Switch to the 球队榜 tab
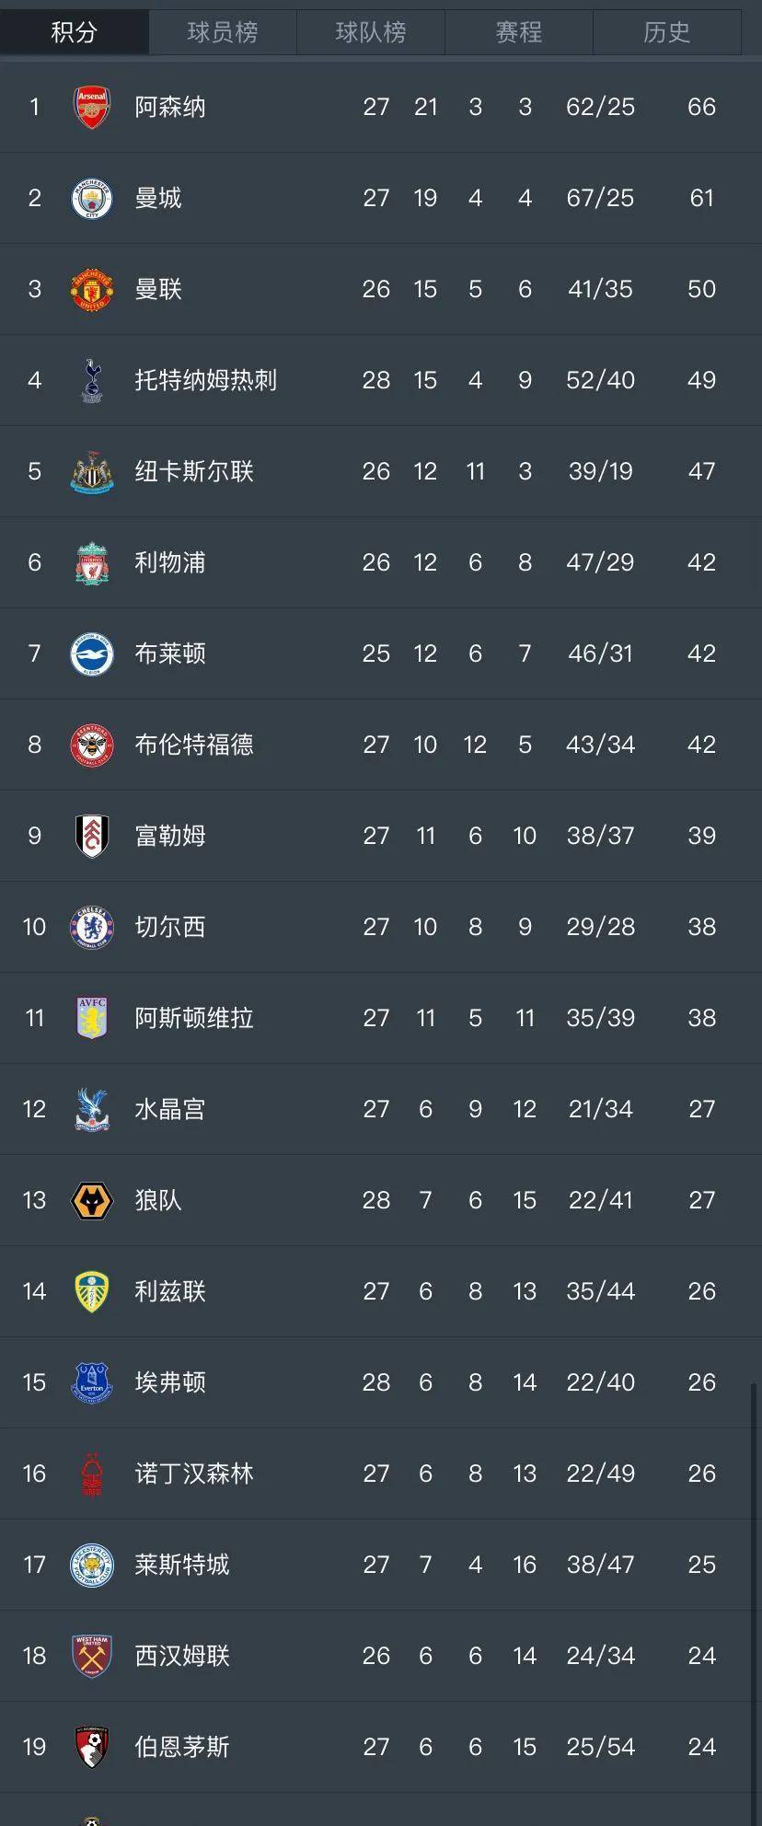The height and width of the screenshot is (1826, 762). [x=371, y=32]
